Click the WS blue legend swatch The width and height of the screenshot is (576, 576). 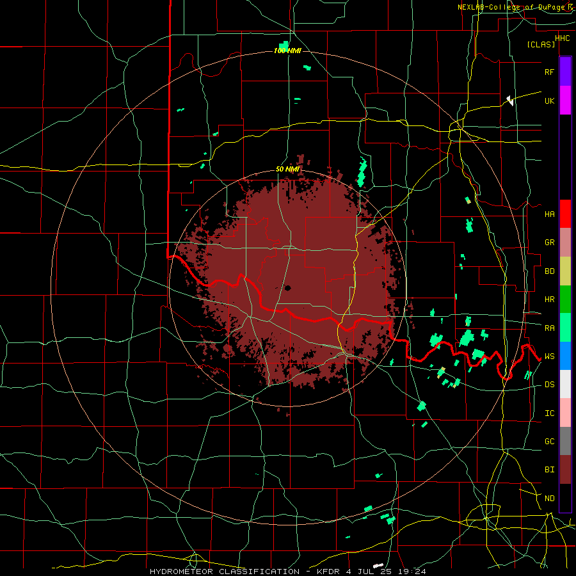click(x=565, y=356)
